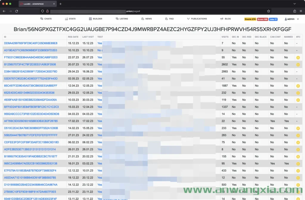
Task: Open ID F75031C96EB364AA84D4BD6CA86F02E0
Action: [31, 58]
